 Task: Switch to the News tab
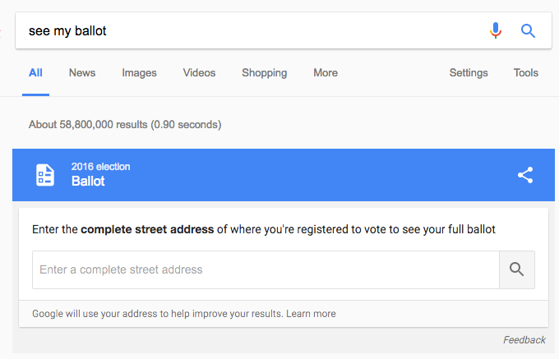[82, 72]
